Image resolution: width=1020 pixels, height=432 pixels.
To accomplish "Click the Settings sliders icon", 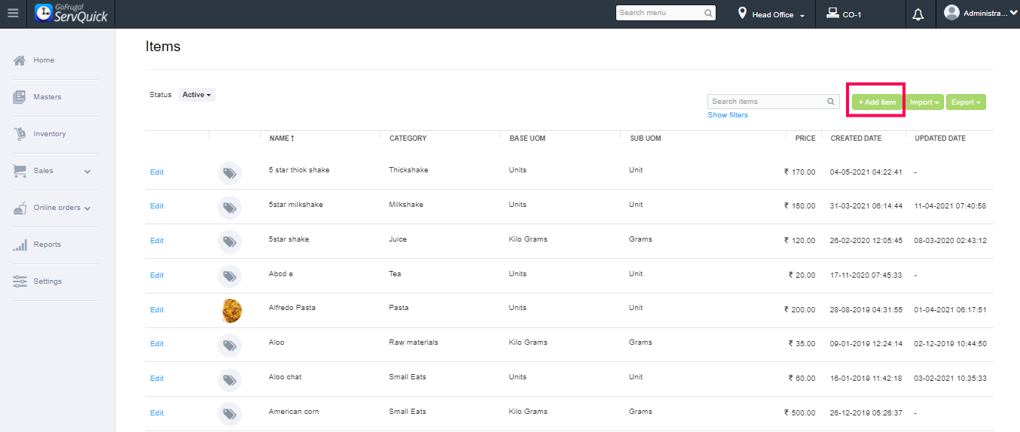I will click(x=20, y=281).
